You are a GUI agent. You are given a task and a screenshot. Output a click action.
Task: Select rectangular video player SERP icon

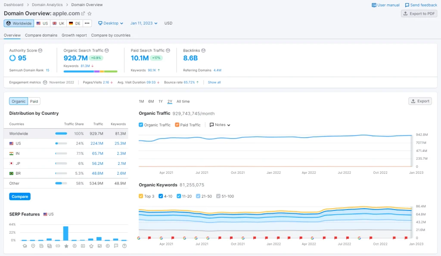click(x=83, y=246)
